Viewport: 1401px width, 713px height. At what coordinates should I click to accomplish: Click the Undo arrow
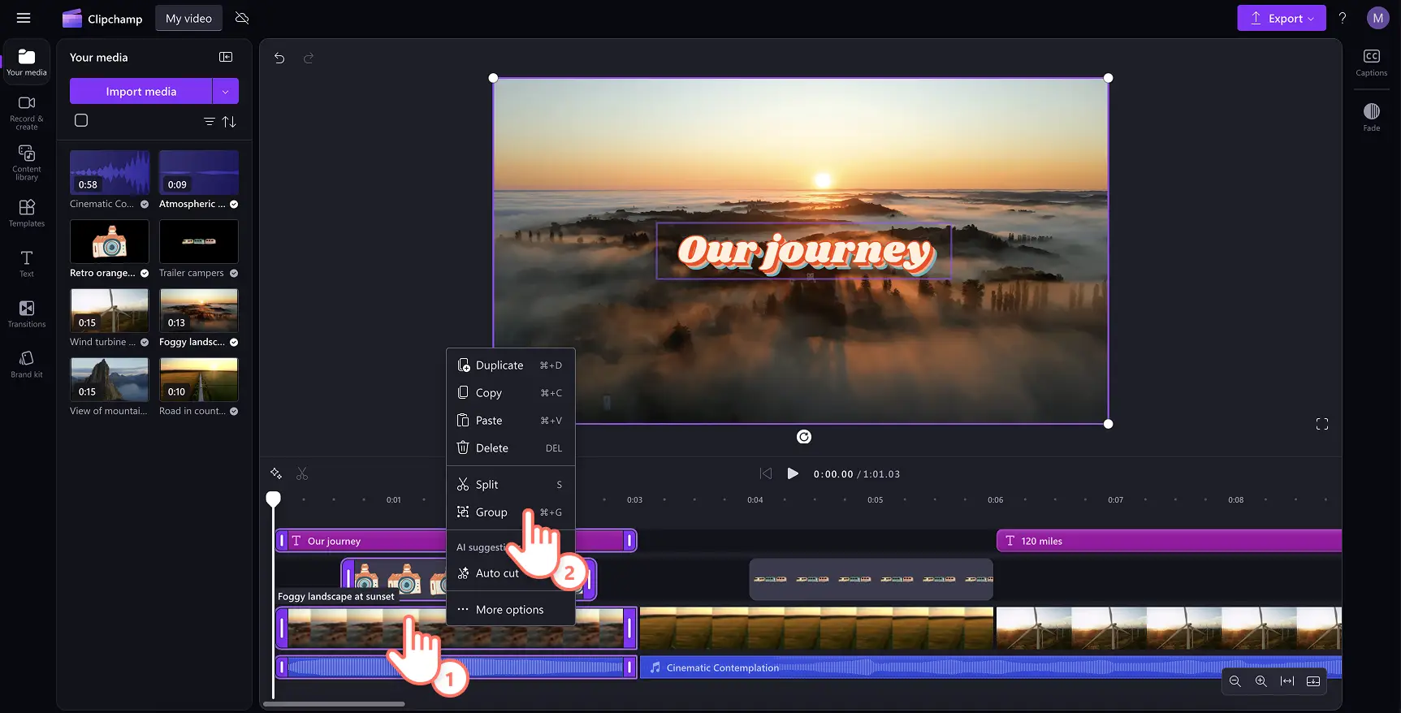pyautogui.click(x=279, y=58)
